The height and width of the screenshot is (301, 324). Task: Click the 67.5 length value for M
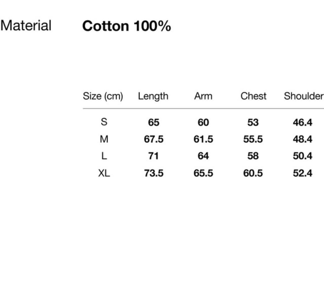pos(154,139)
